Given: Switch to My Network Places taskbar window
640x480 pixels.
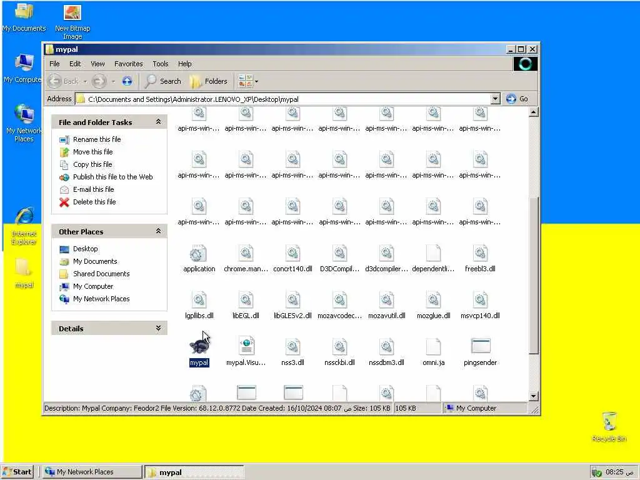Looking at the screenshot, I should 92,472.
